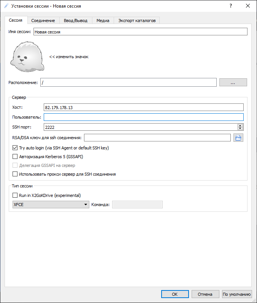Viewport: 257px width, 303px height.
Task: Click browse button next to Расположение
Action: tap(233, 82)
